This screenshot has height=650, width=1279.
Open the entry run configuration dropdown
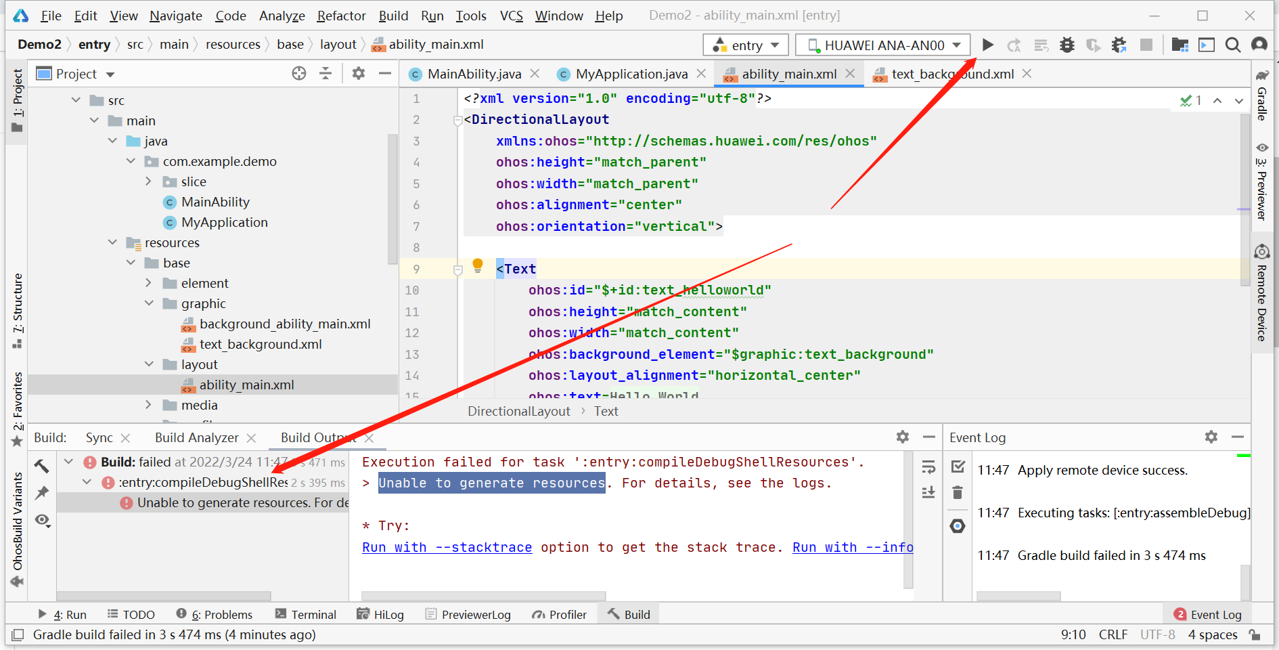pos(746,45)
